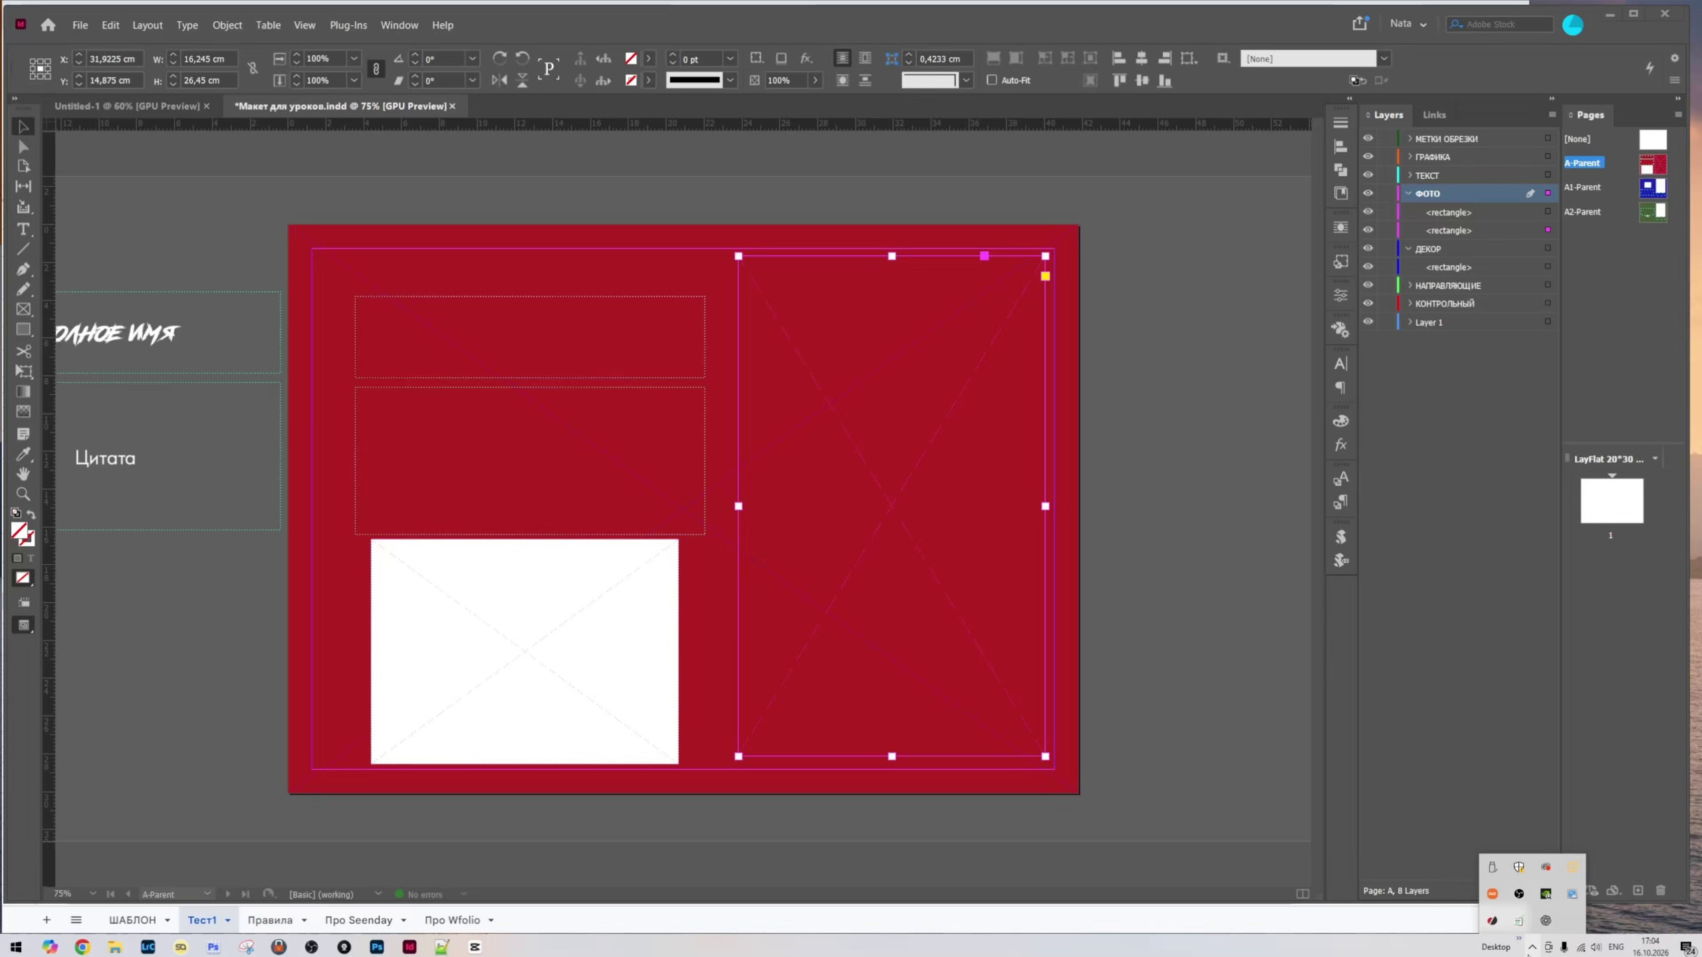Expand the МЕТКИ ОБРЕЗКИ layer
This screenshot has height=957, width=1702.
pyautogui.click(x=1409, y=138)
